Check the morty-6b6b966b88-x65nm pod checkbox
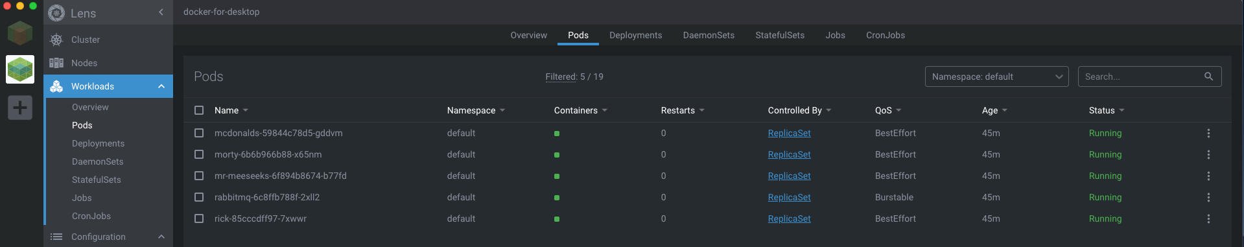 199,154
